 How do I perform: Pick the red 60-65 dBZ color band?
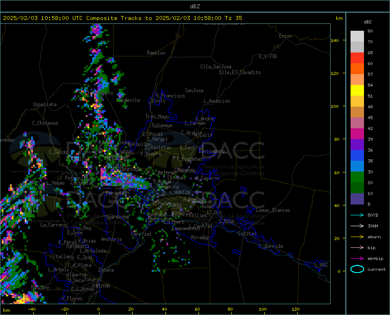click(x=357, y=58)
